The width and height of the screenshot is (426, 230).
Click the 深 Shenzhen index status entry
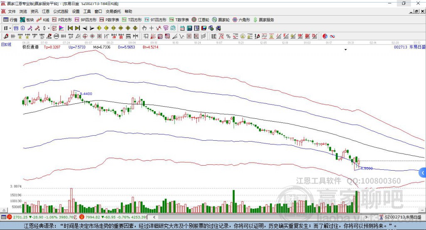click(x=113, y=217)
